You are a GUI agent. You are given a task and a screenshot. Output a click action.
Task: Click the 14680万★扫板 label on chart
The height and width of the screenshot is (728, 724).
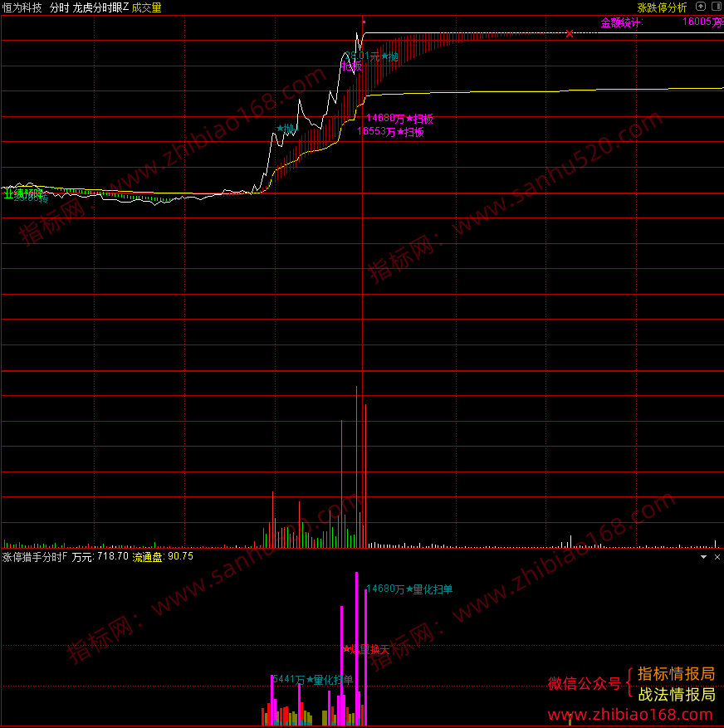click(399, 119)
